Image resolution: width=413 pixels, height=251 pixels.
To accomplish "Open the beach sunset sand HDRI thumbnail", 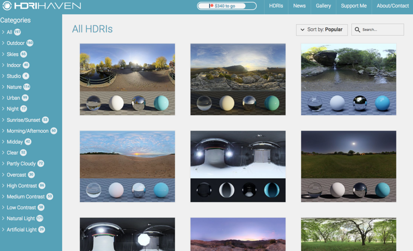I will click(x=127, y=166).
